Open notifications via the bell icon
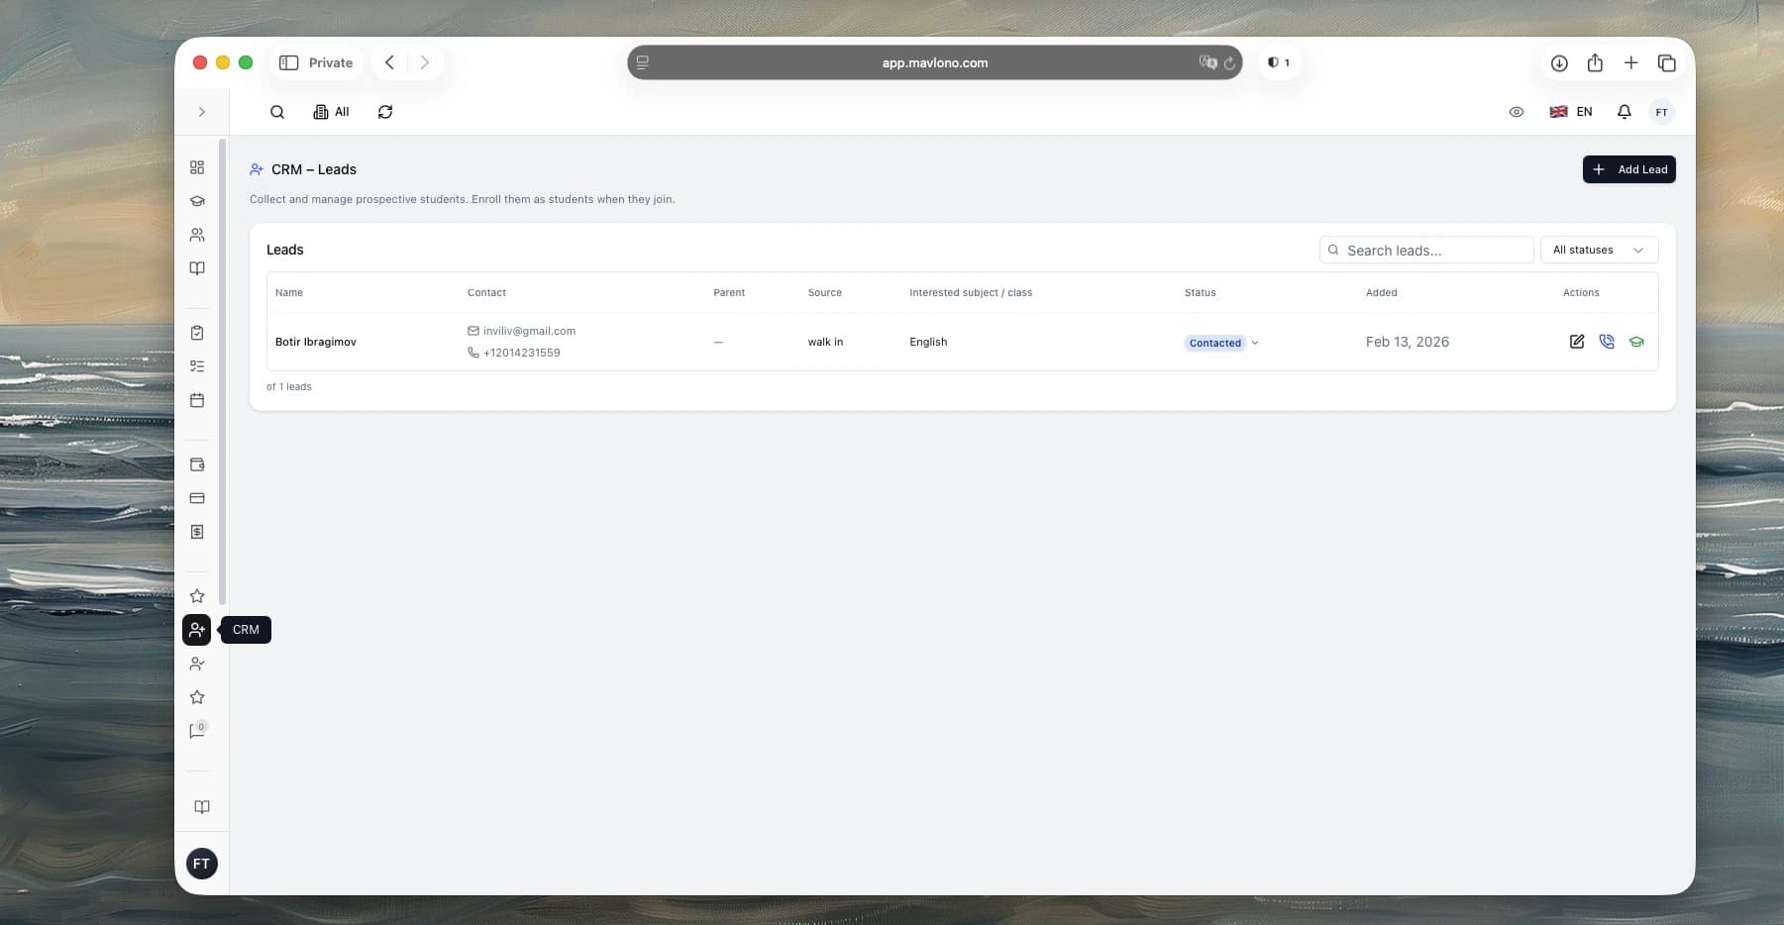 click(1623, 112)
